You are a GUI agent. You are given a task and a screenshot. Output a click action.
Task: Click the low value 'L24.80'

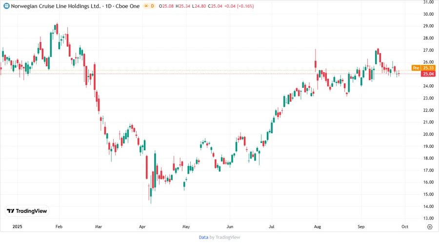click(x=199, y=6)
